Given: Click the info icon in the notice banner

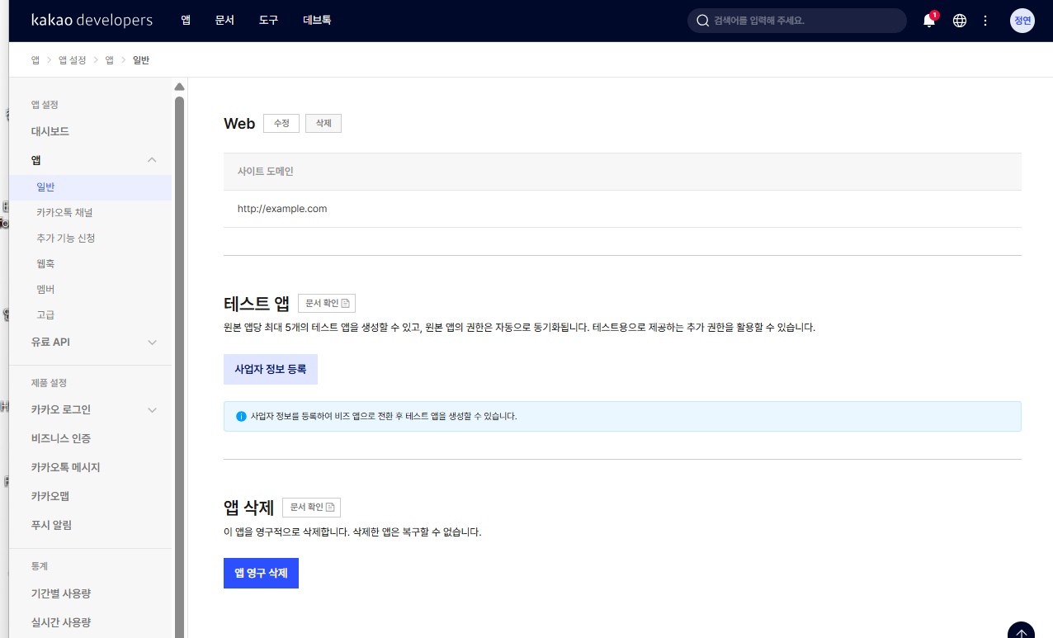Looking at the screenshot, I should [x=241, y=416].
